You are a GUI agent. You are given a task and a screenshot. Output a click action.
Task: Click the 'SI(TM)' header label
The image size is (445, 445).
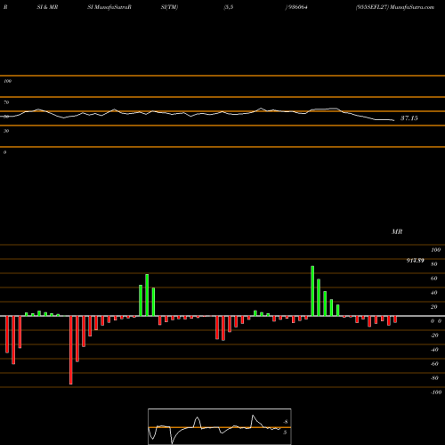point(169,7)
